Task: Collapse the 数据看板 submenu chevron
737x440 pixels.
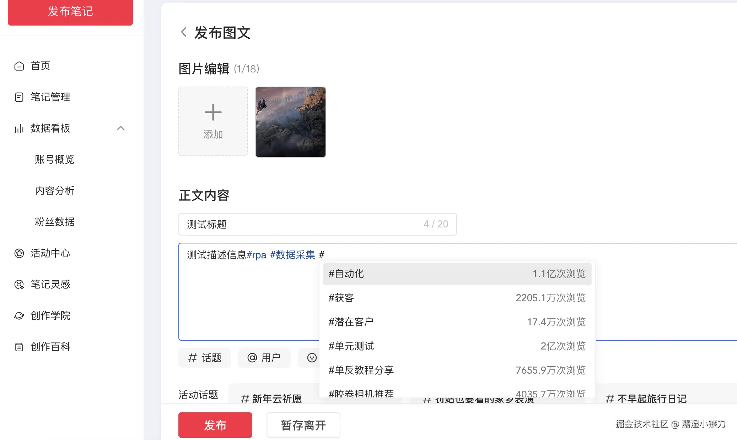Action: (121, 128)
